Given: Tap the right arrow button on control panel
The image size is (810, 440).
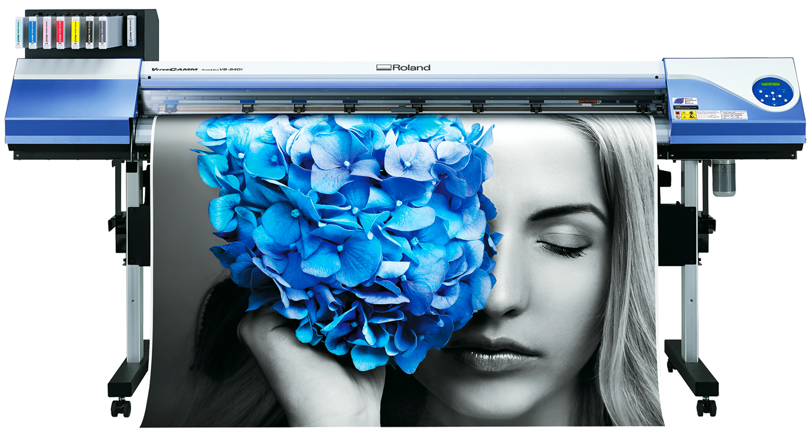Looking at the screenshot, I should pyautogui.click(x=780, y=96).
